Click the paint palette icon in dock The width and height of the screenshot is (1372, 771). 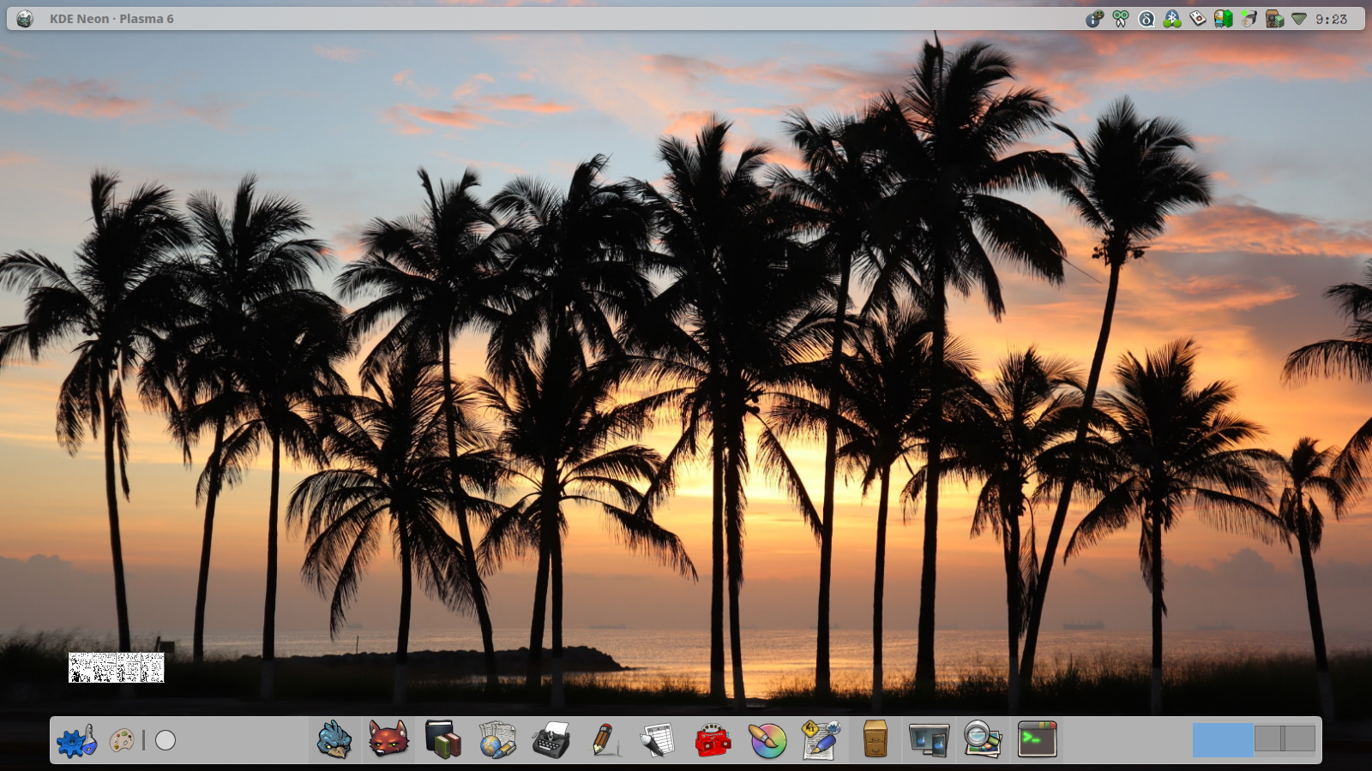click(x=122, y=740)
